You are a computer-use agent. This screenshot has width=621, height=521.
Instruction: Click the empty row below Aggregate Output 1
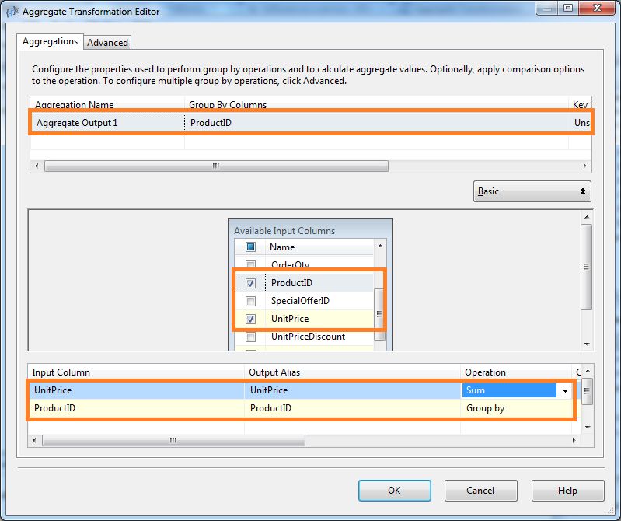click(299, 142)
